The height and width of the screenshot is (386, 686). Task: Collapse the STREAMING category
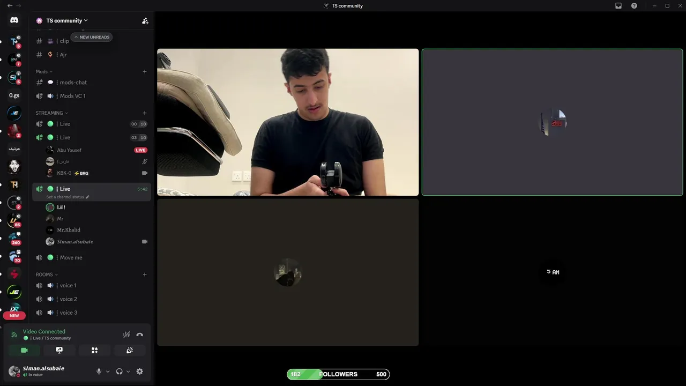(x=51, y=113)
